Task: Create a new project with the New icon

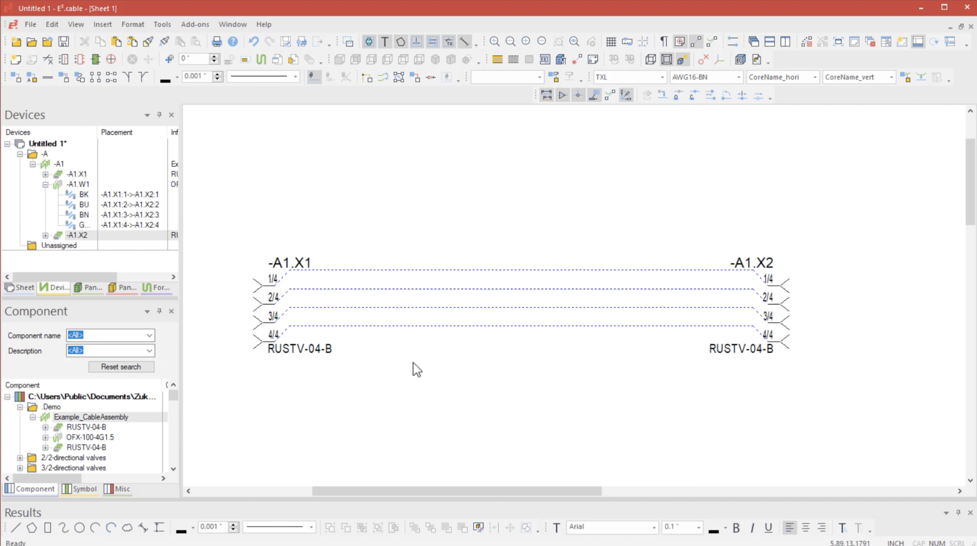Action: pos(16,42)
